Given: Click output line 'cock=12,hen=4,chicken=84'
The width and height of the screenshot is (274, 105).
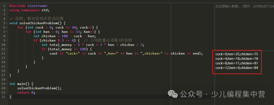Looking at the screenshot, I should 237,68.
